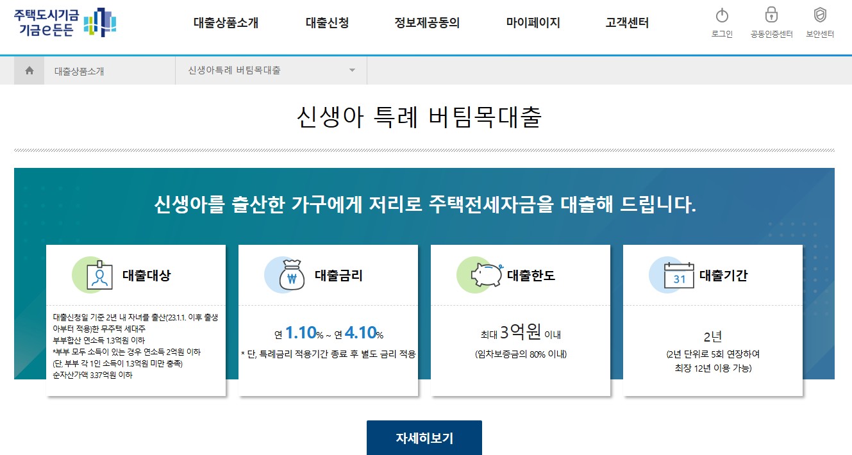Click the 로그인 power icon

pos(723,16)
